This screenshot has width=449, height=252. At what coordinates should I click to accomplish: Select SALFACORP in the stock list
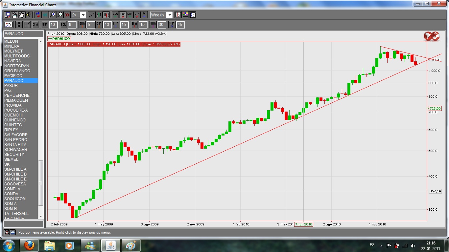click(16, 135)
